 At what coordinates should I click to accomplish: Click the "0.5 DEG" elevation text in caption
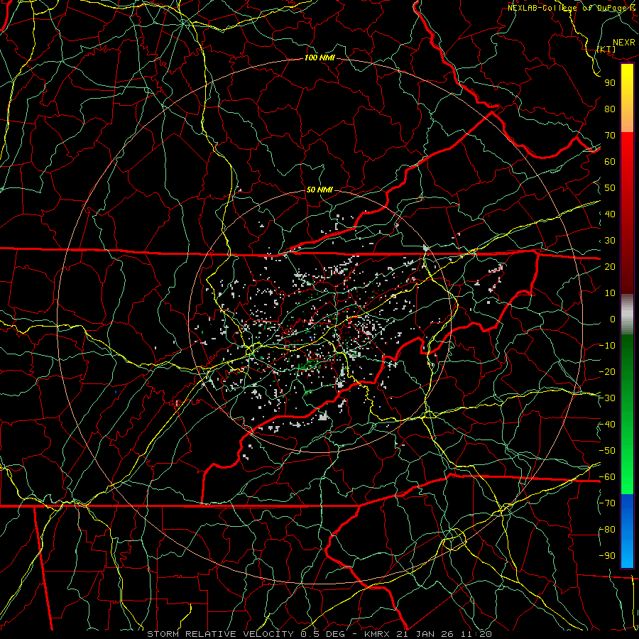coord(322,634)
